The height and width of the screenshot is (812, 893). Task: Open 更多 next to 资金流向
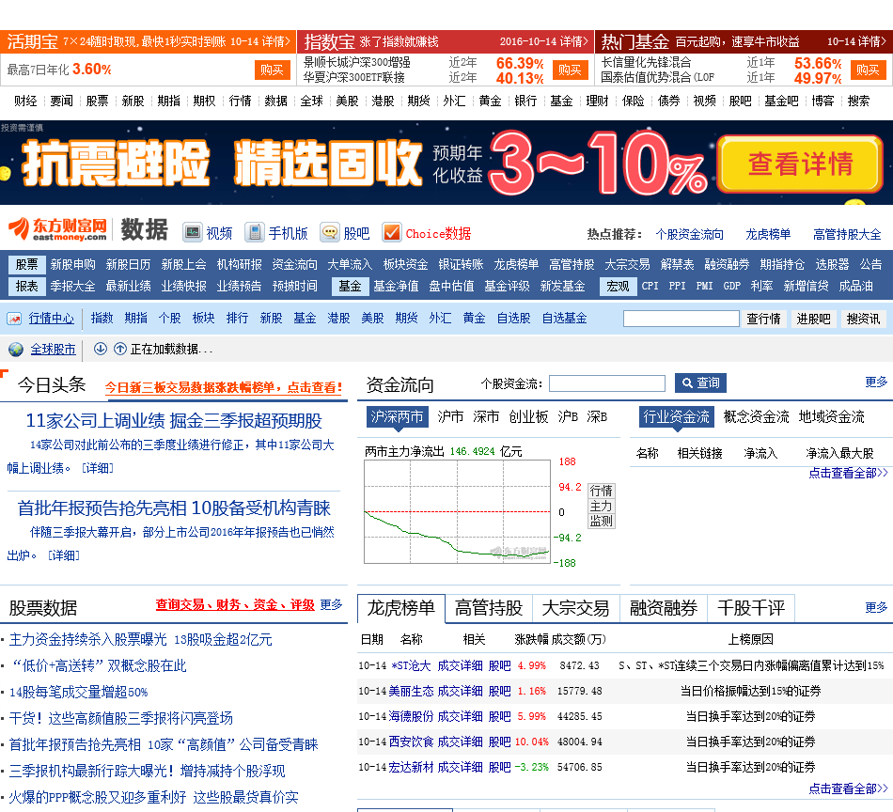(876, 383)
